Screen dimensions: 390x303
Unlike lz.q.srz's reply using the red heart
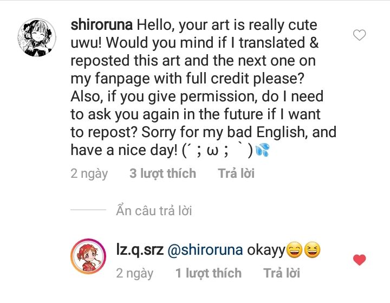point(360,260)
